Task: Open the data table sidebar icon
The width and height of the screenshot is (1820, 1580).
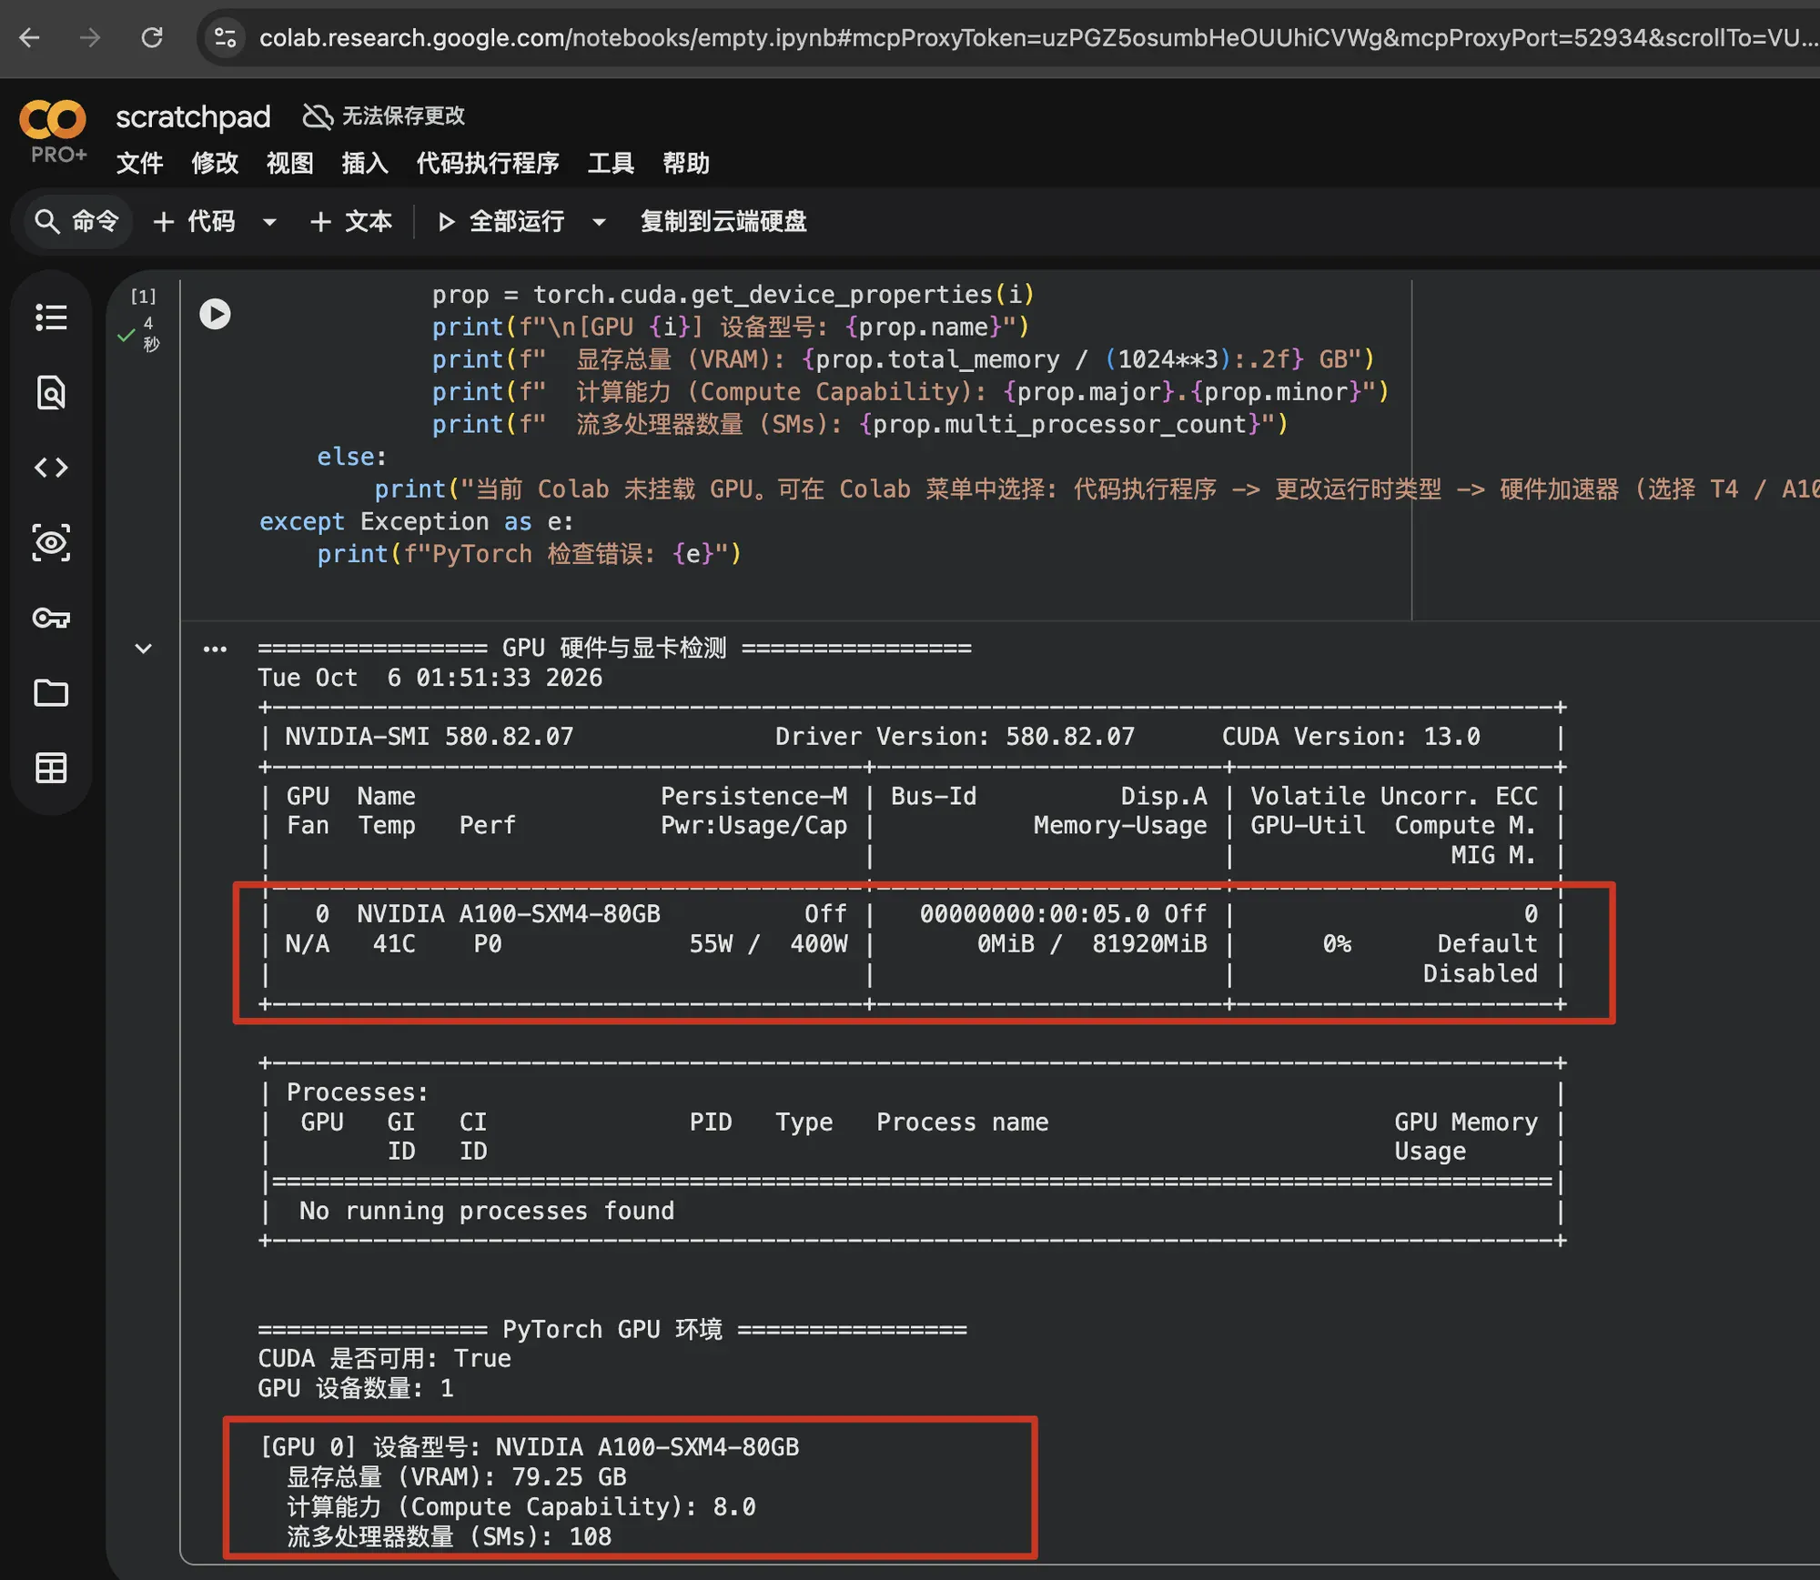Action: tap(51, 769)
